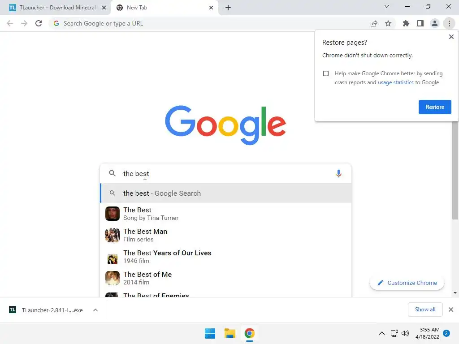Open the Extensions puzzle icon
The width and height of the screenshot is (459, 344).
coord(406,23)
